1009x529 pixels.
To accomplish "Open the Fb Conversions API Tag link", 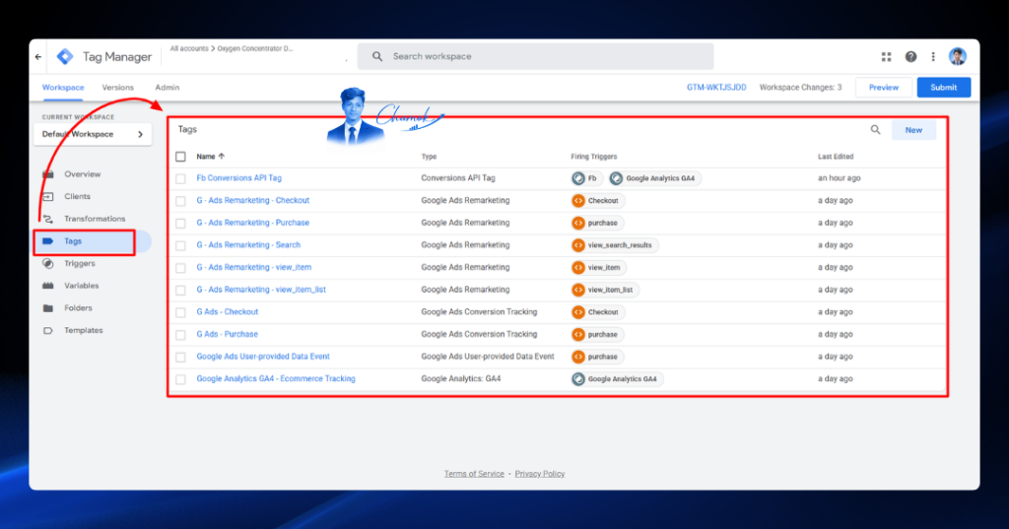I will pyautogui.click(x=238, y=178).
